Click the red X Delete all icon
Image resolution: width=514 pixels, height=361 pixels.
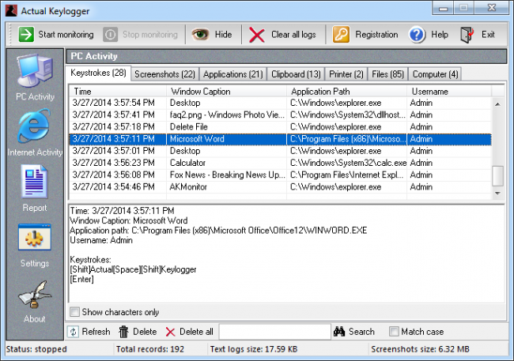point(170,332)
